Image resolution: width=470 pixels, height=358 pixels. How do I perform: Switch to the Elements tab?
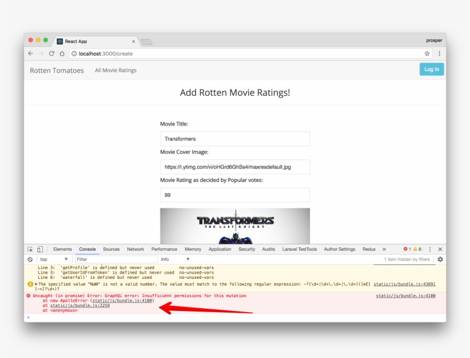(62, 249)
